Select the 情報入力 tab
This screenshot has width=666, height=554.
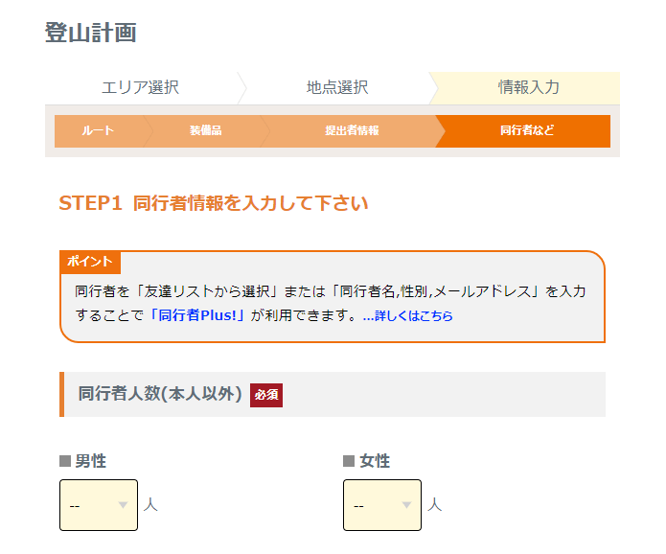[x=528, y=87]
